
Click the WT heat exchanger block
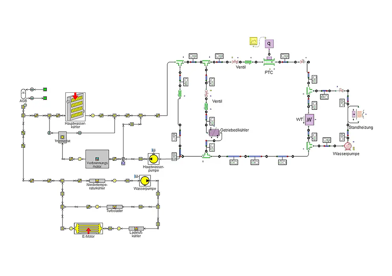[309, 119]
